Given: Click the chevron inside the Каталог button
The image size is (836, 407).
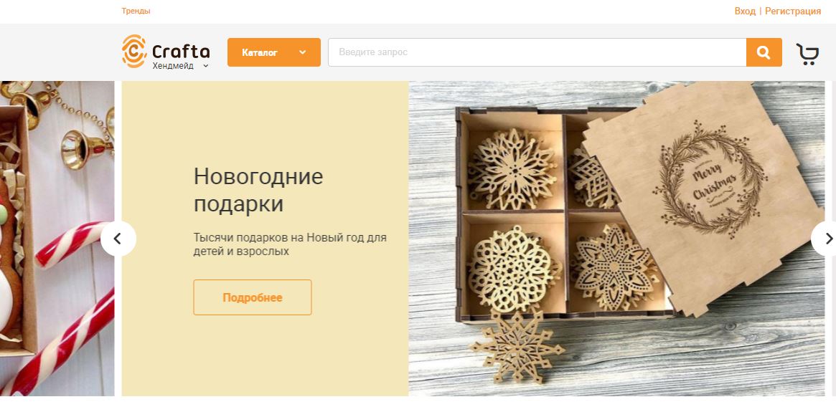Looking at the screenshot, I should click(x=303, y=52).
